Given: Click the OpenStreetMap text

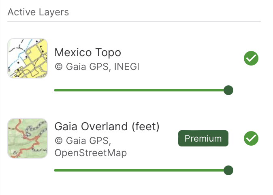Looking at the screenshot, I should tap(91, 153).
